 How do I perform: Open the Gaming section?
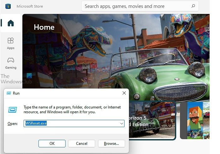pyautogui.click(x=11, y=63)
